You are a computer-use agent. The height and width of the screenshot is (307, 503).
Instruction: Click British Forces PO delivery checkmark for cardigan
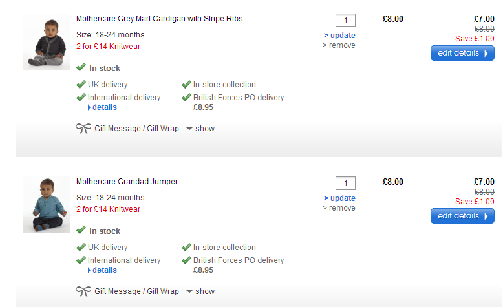point(187,98)
